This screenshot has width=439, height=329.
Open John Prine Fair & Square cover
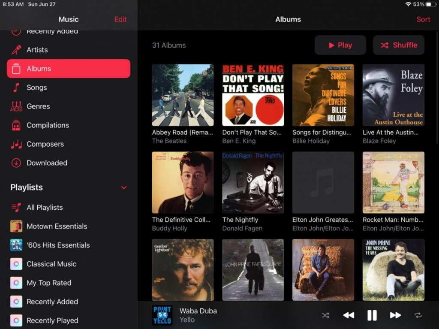[x=253, y=270]
